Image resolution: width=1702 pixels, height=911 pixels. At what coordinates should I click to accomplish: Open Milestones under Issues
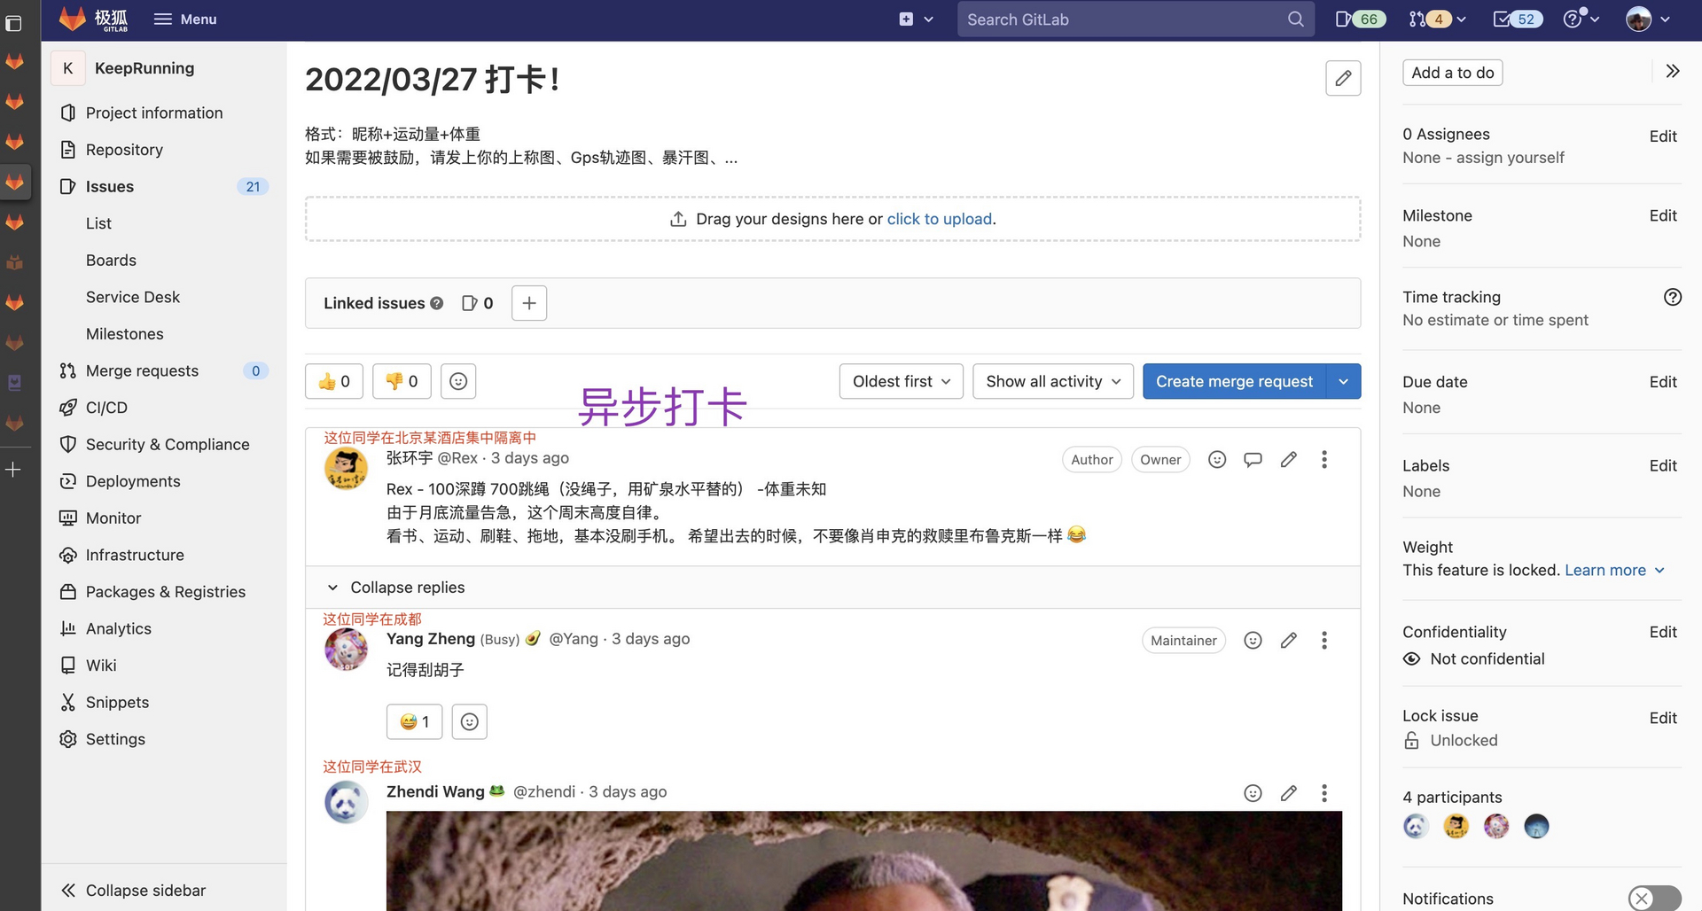click(125, 334)
